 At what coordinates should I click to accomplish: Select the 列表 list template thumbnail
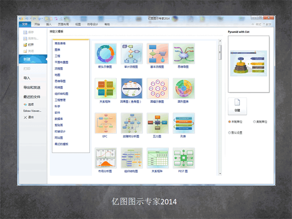(x=183, y=123)
